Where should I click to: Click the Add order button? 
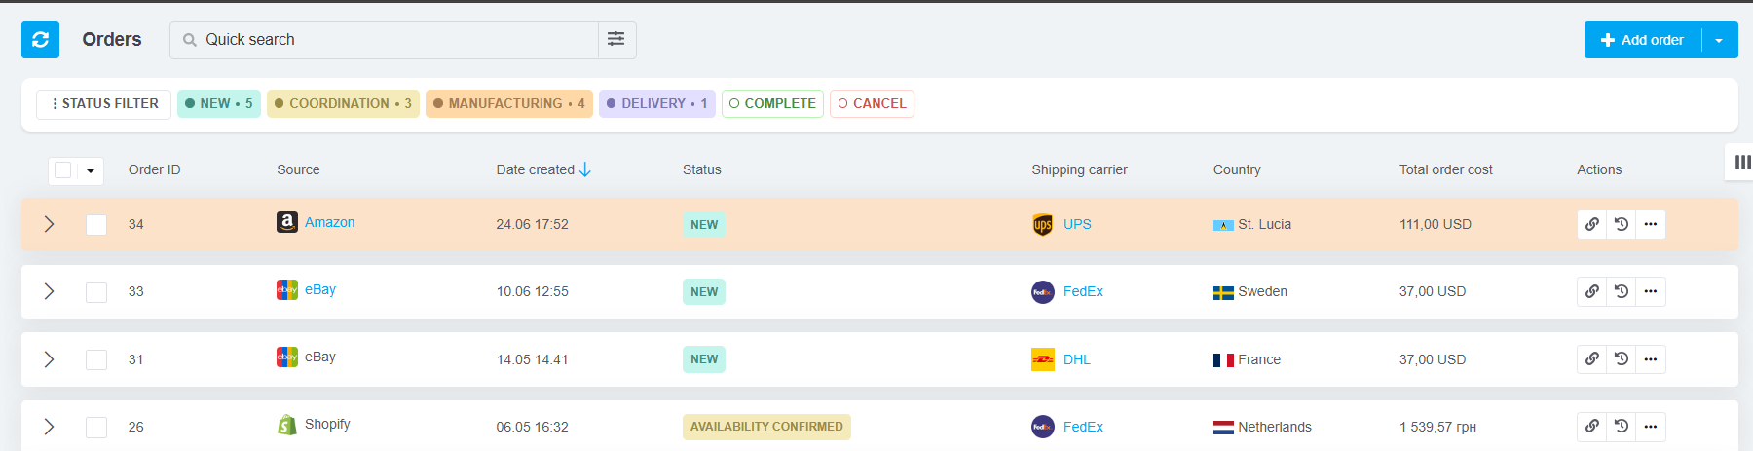click(x=1643, y=40)
